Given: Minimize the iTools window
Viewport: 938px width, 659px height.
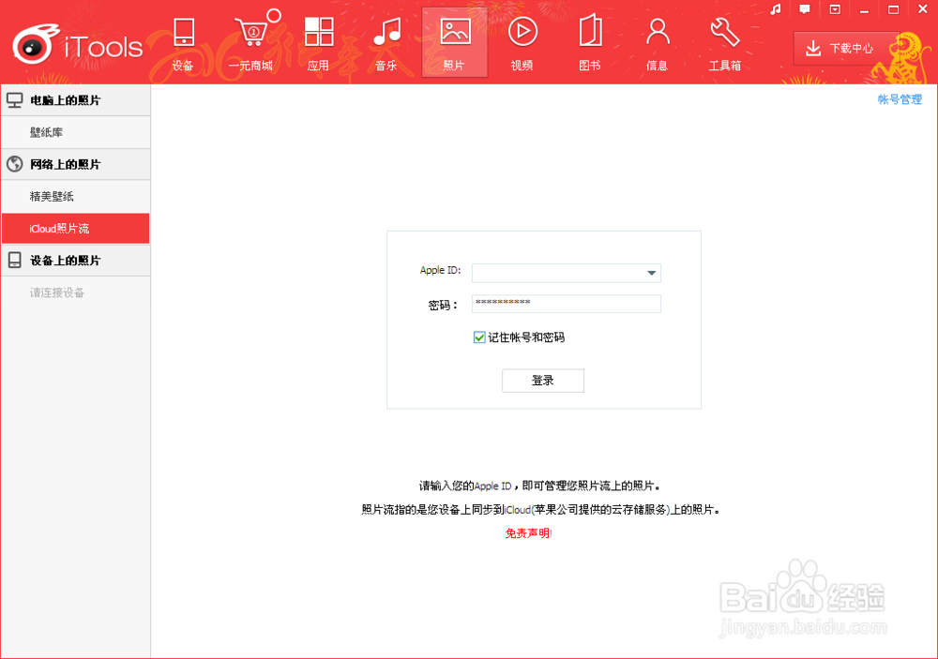Looking at the screenshot, I should [864, 10].
